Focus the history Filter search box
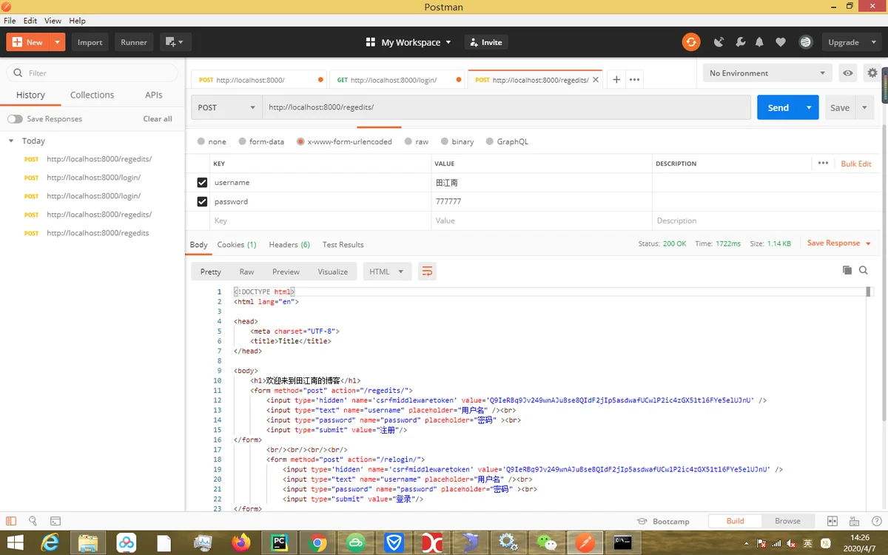 pyautogui.click(x=92, y=73)
